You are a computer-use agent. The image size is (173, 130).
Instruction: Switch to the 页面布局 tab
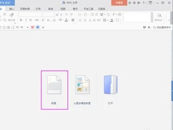click(x=25, y=9)
